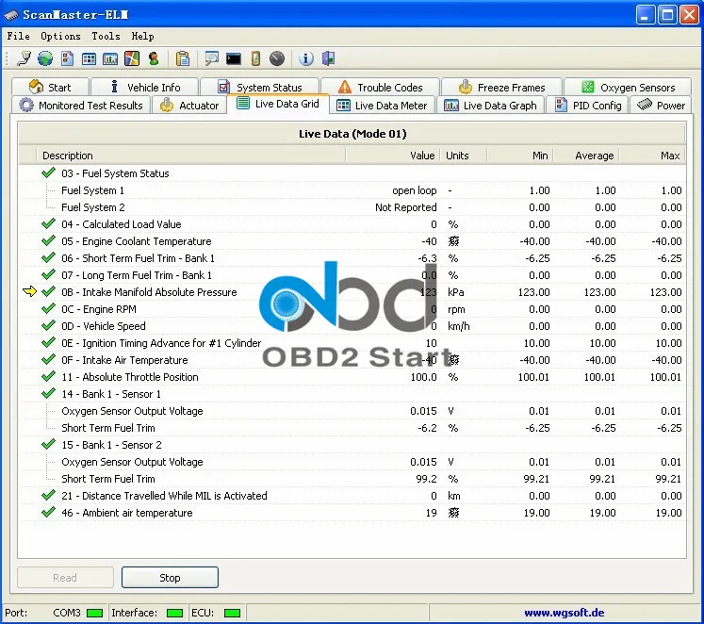This screenshot has height=624, width=704.
Task: Click the checklist document toolbar icon
Action: coord(67,58)
